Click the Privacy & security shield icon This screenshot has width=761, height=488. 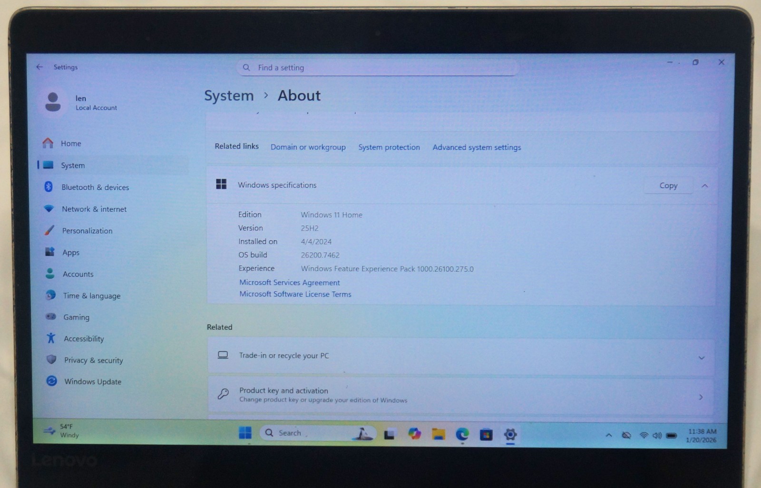(x=51, y=359)
